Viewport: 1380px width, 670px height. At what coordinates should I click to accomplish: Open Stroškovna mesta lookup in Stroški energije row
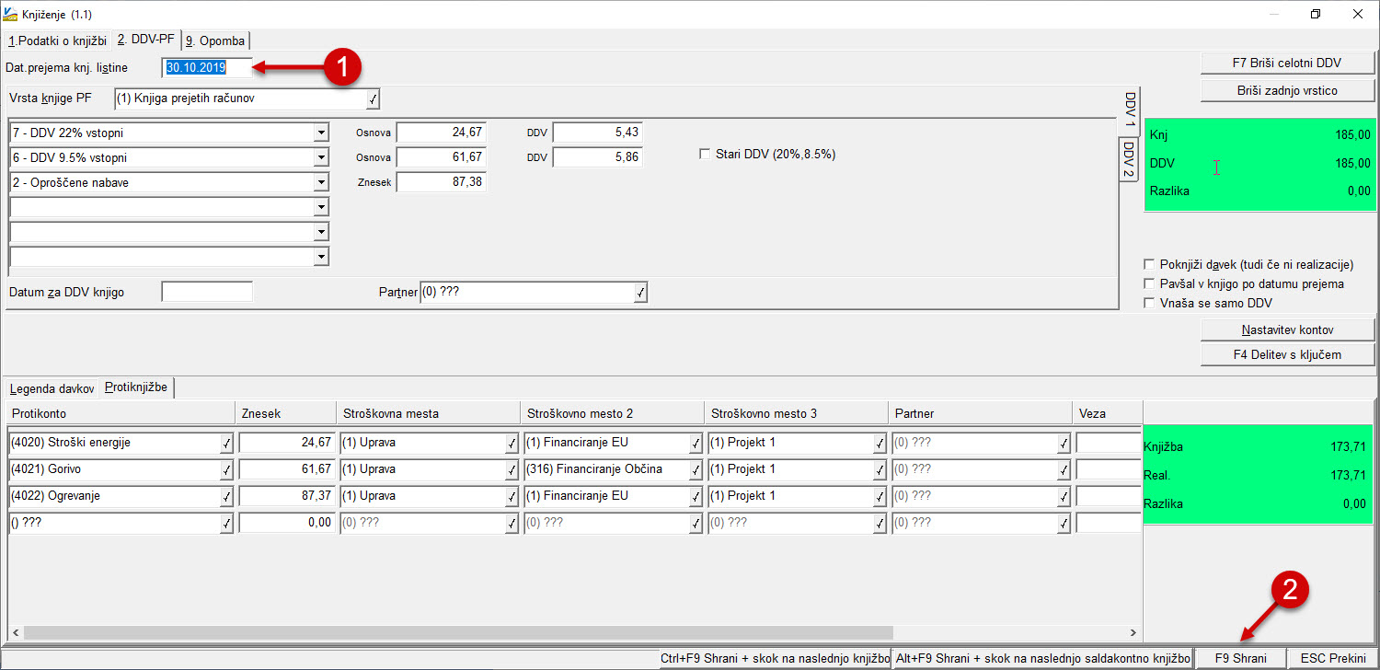tap(512, 444)
